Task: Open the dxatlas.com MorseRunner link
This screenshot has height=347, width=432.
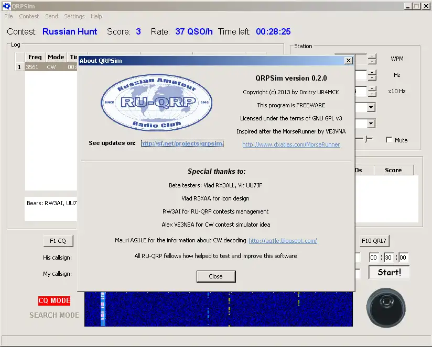Action: (x=291, y=144)
